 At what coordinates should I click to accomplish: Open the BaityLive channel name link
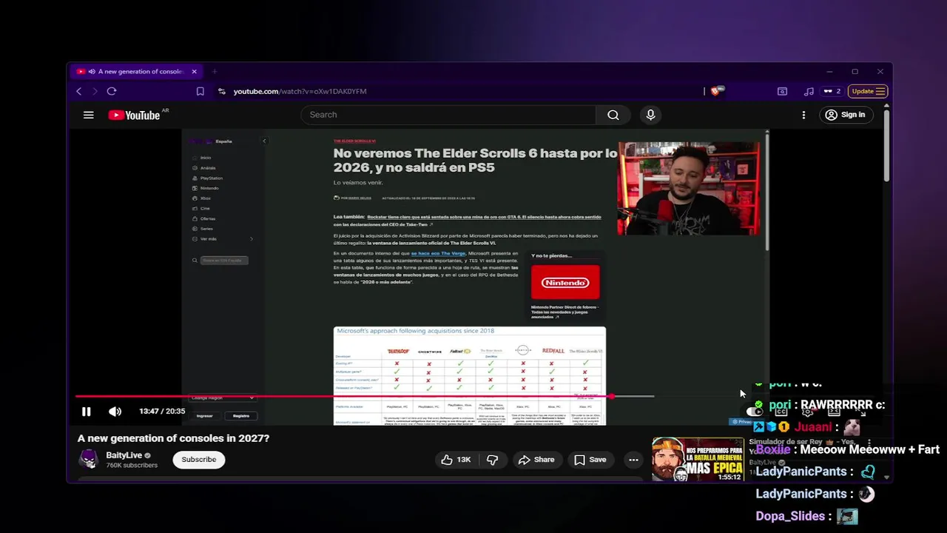point(124,455)
